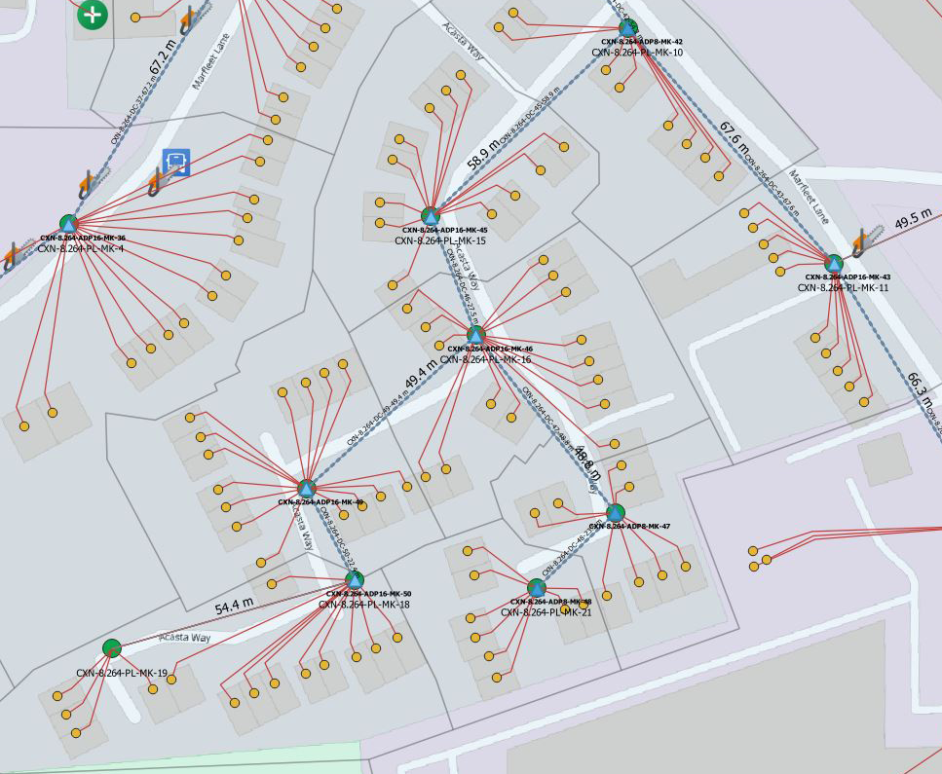Select pole node CXN-8.264-PL-MK-18
942x774 pixels.
click(355, 579)
